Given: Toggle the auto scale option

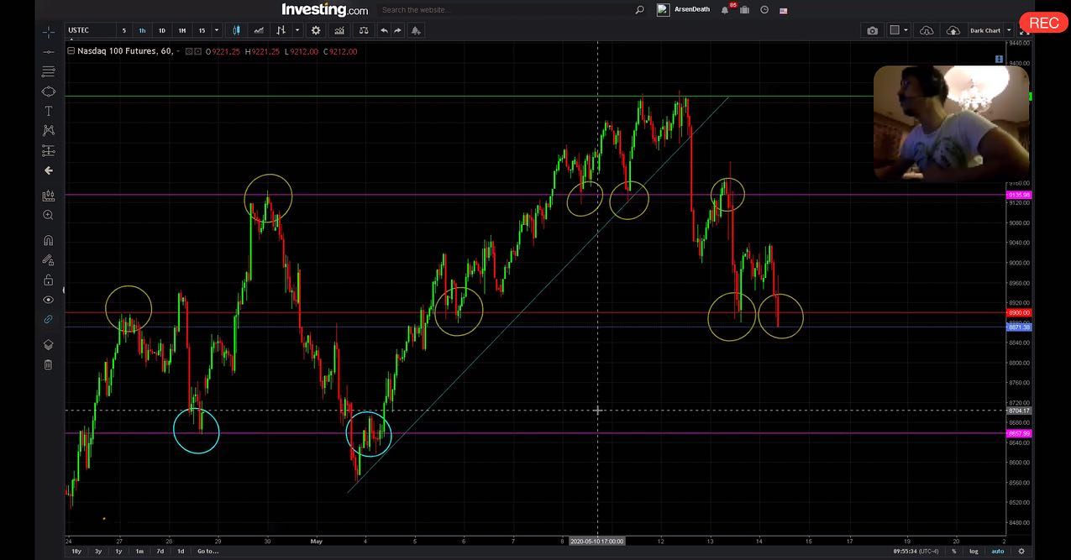Looking at the screenshot, I should (998, 552).
